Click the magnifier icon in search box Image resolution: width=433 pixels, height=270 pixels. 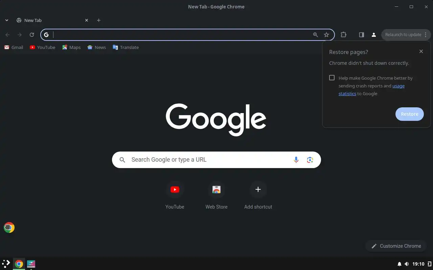(x=122, y=160)
